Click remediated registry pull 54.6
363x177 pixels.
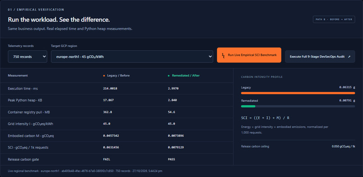pos(171,112)
